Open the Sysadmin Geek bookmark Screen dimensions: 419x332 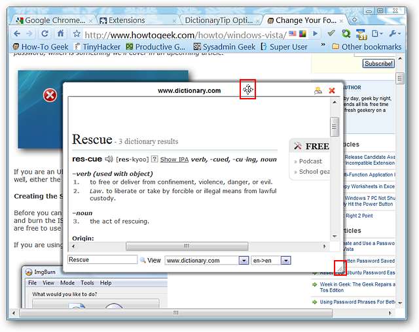(x=225, y=47)
